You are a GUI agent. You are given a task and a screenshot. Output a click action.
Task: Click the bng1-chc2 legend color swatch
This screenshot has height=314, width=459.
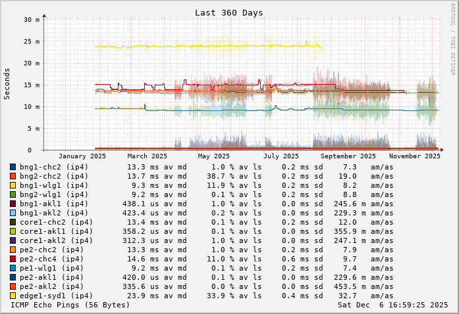click(x=13, y=167)
